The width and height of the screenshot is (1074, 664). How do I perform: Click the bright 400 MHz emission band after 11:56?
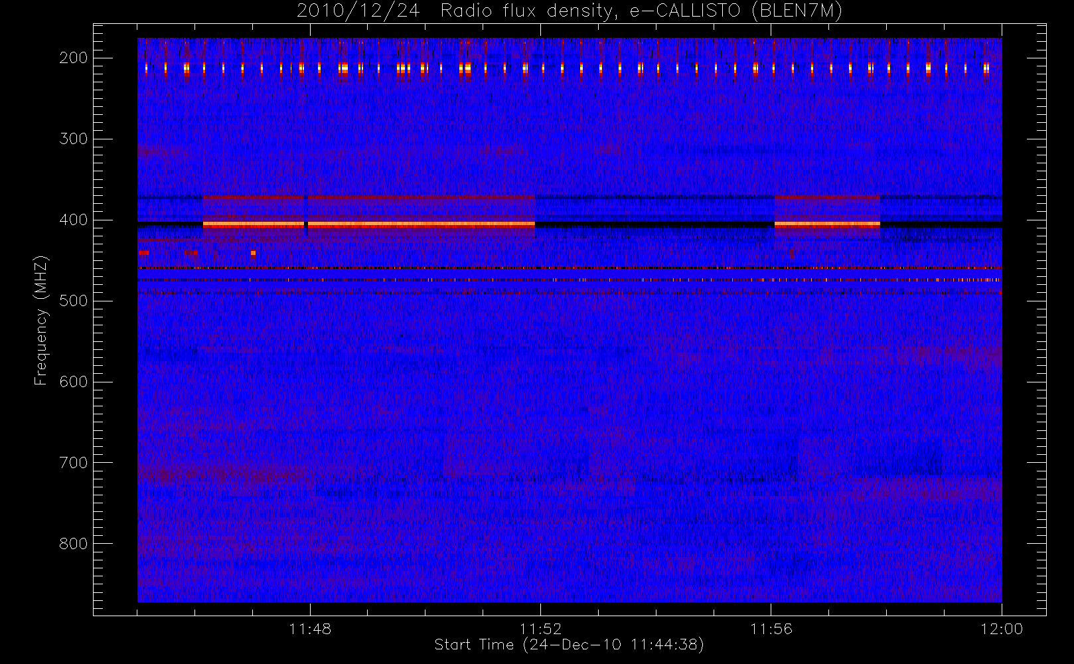[827, 224]
